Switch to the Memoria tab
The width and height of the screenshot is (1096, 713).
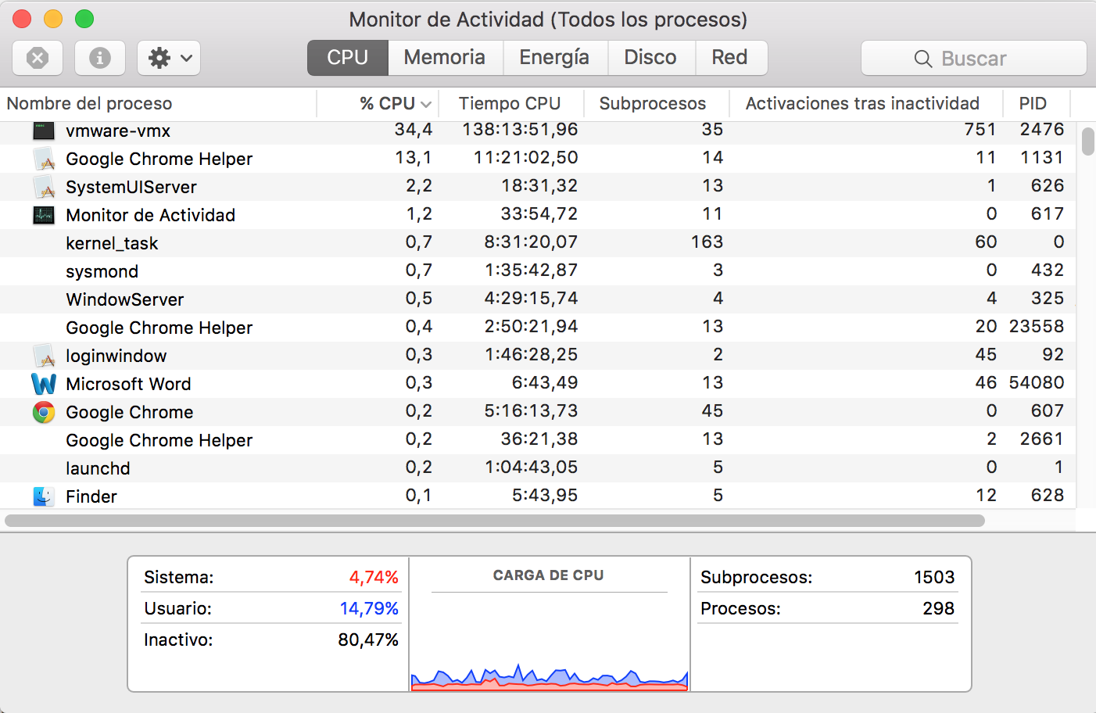(445, 58)
